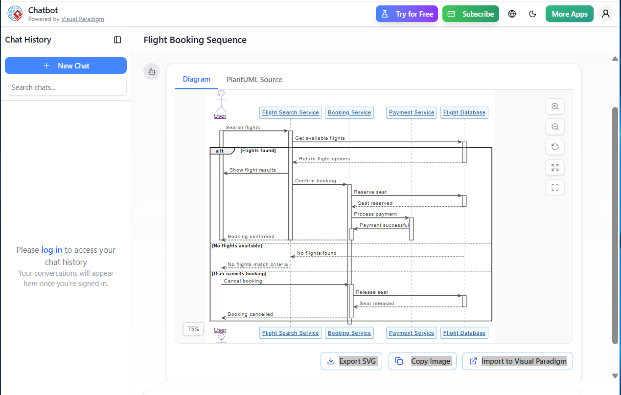This screenshot has width=621, height=395.
Task: Open the user profile menu
Action: (x=605, y=14)
